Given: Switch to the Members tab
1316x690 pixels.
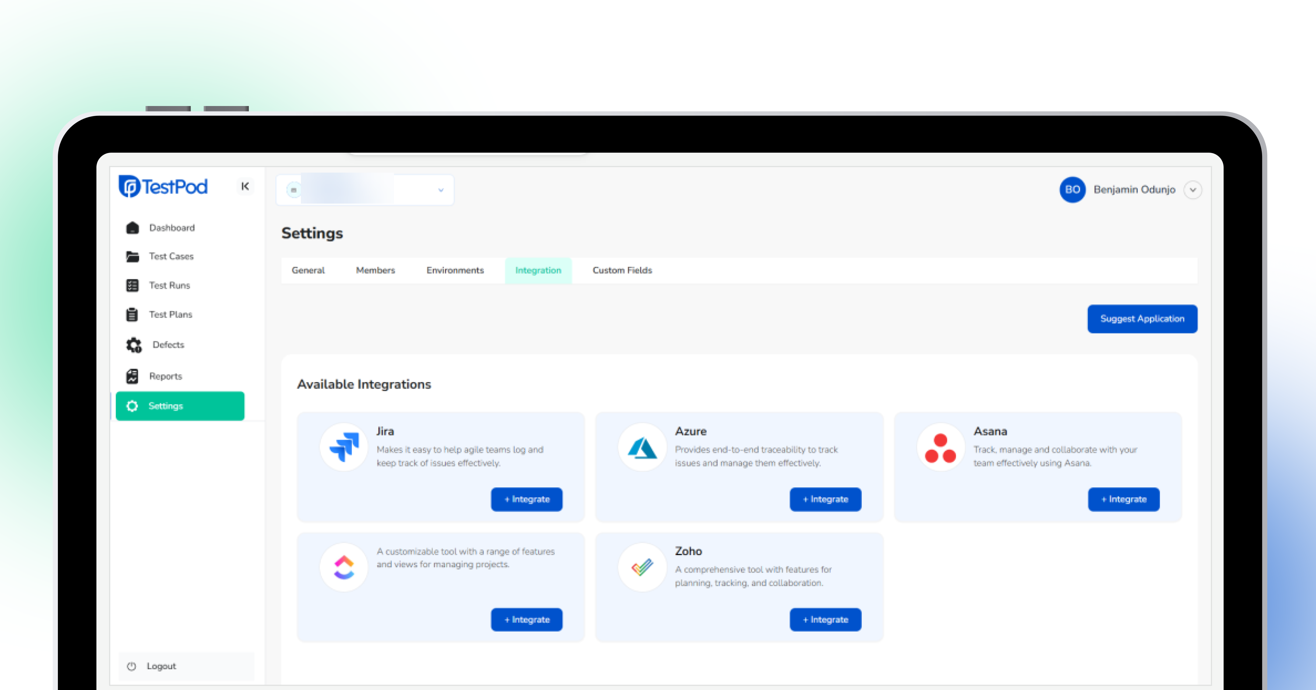Looking at the screenshot, I should pos(376,270).
